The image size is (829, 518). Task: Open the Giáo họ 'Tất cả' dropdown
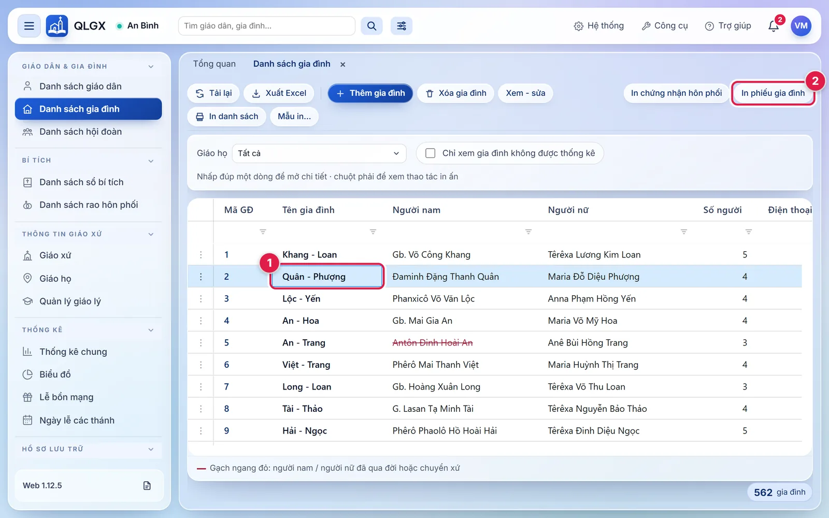[x=319, y=153]
